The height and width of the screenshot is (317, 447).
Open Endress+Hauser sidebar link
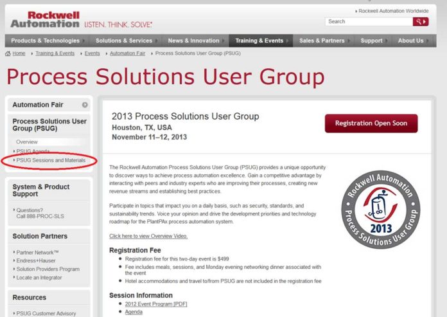point(36,261)
